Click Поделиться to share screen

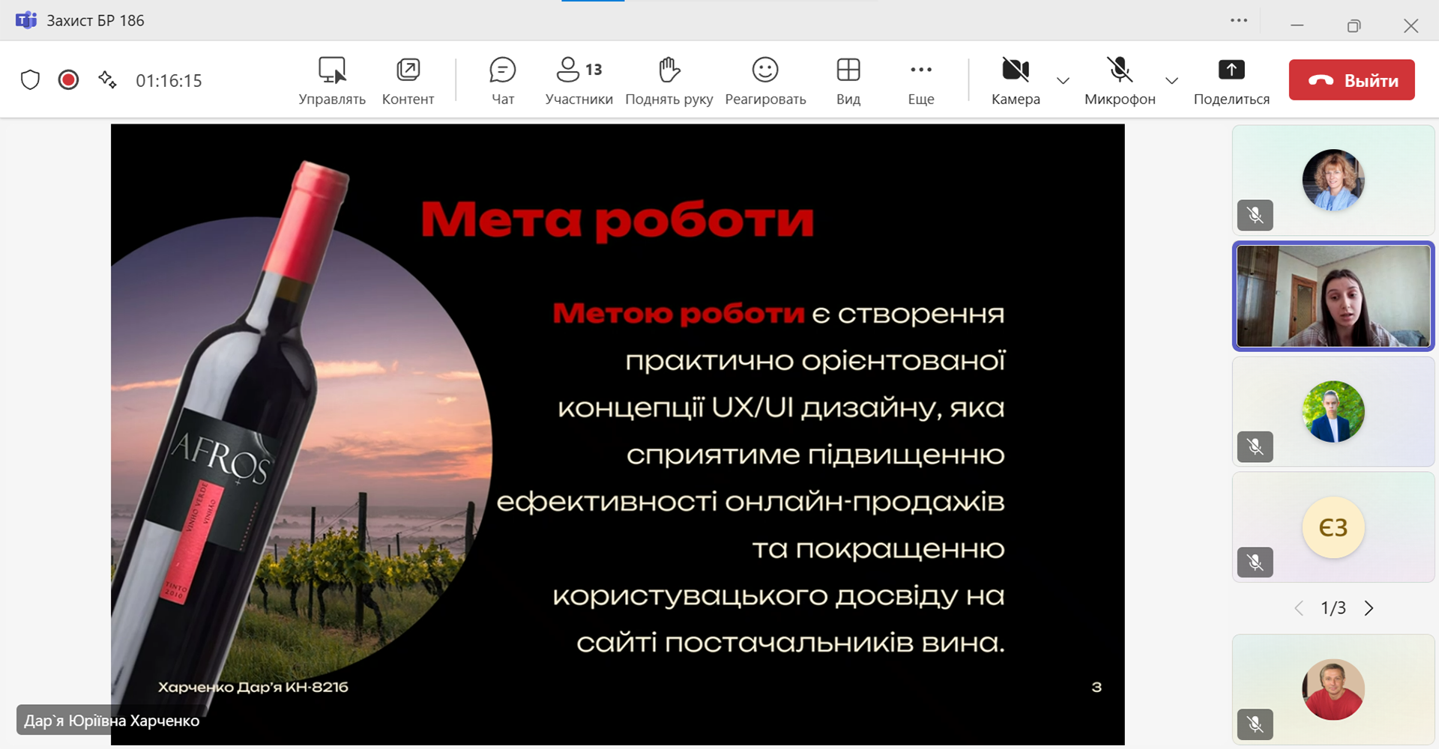tap(1231, 80)
